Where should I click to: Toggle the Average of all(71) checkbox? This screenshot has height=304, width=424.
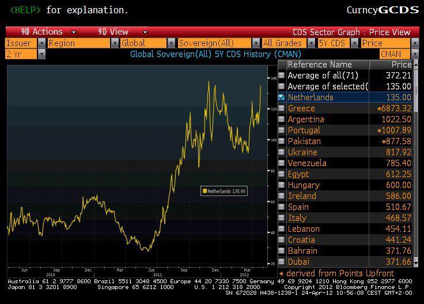[x=282, y=75]
